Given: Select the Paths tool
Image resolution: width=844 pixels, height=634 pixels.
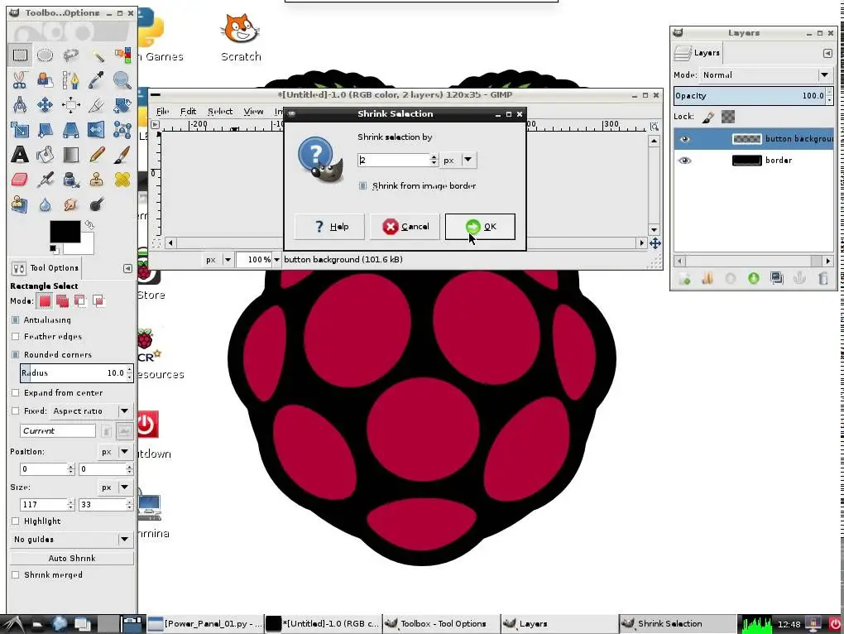Looking at the screenshot, I should click(71, 79).
